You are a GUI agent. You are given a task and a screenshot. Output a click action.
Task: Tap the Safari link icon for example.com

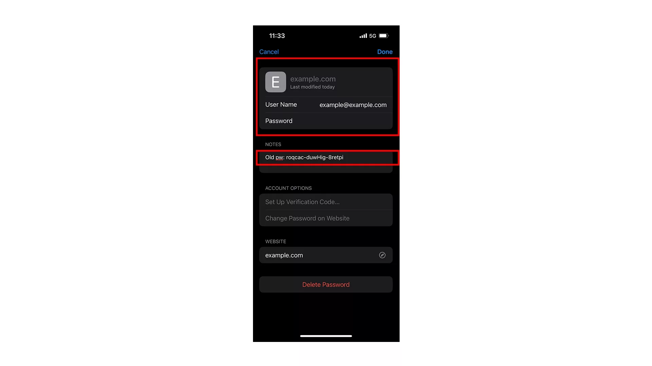pos(382,255)
